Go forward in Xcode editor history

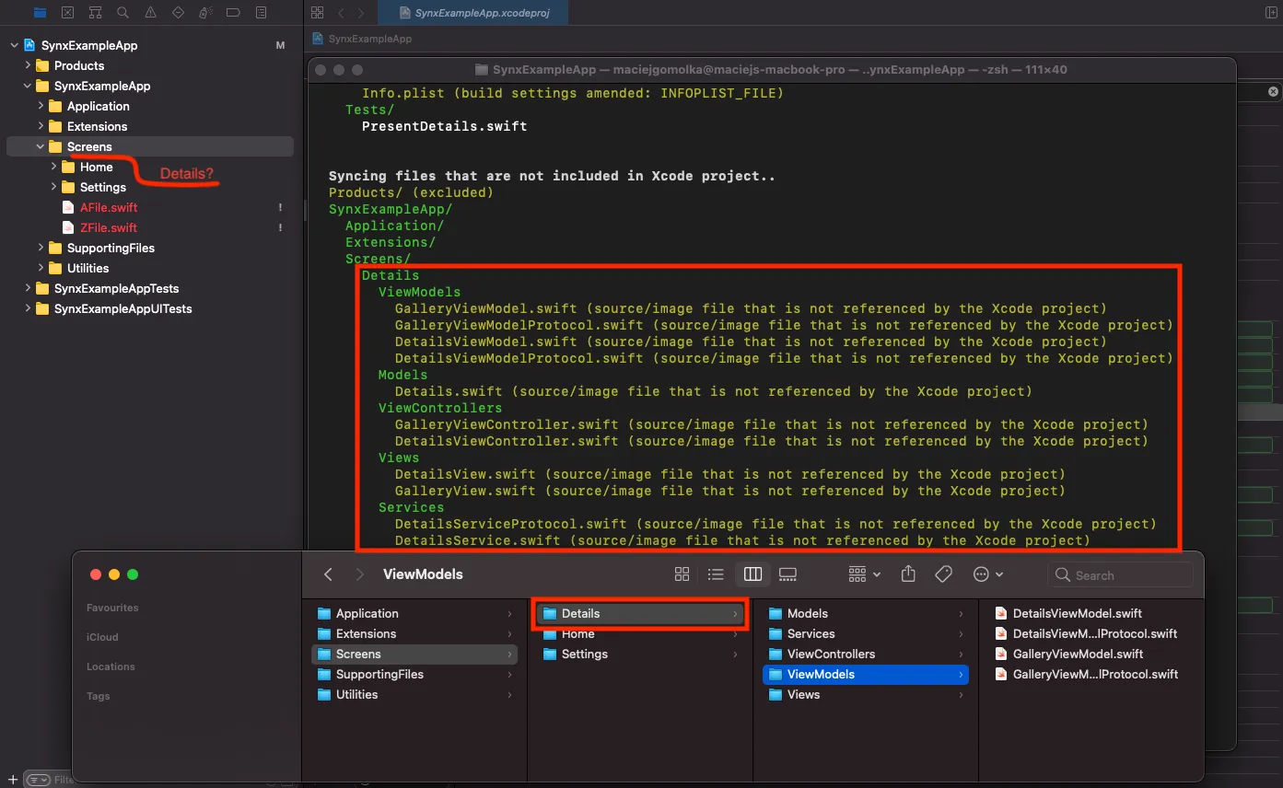(x=361, y=13)
